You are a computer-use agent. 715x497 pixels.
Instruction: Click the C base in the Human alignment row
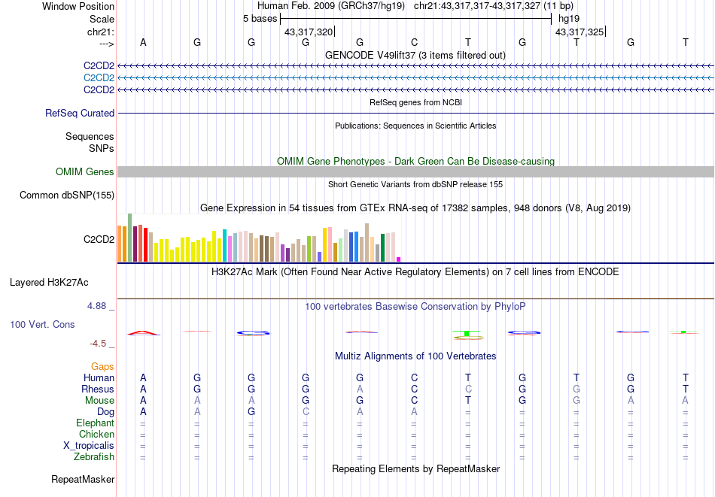[414, 377]
